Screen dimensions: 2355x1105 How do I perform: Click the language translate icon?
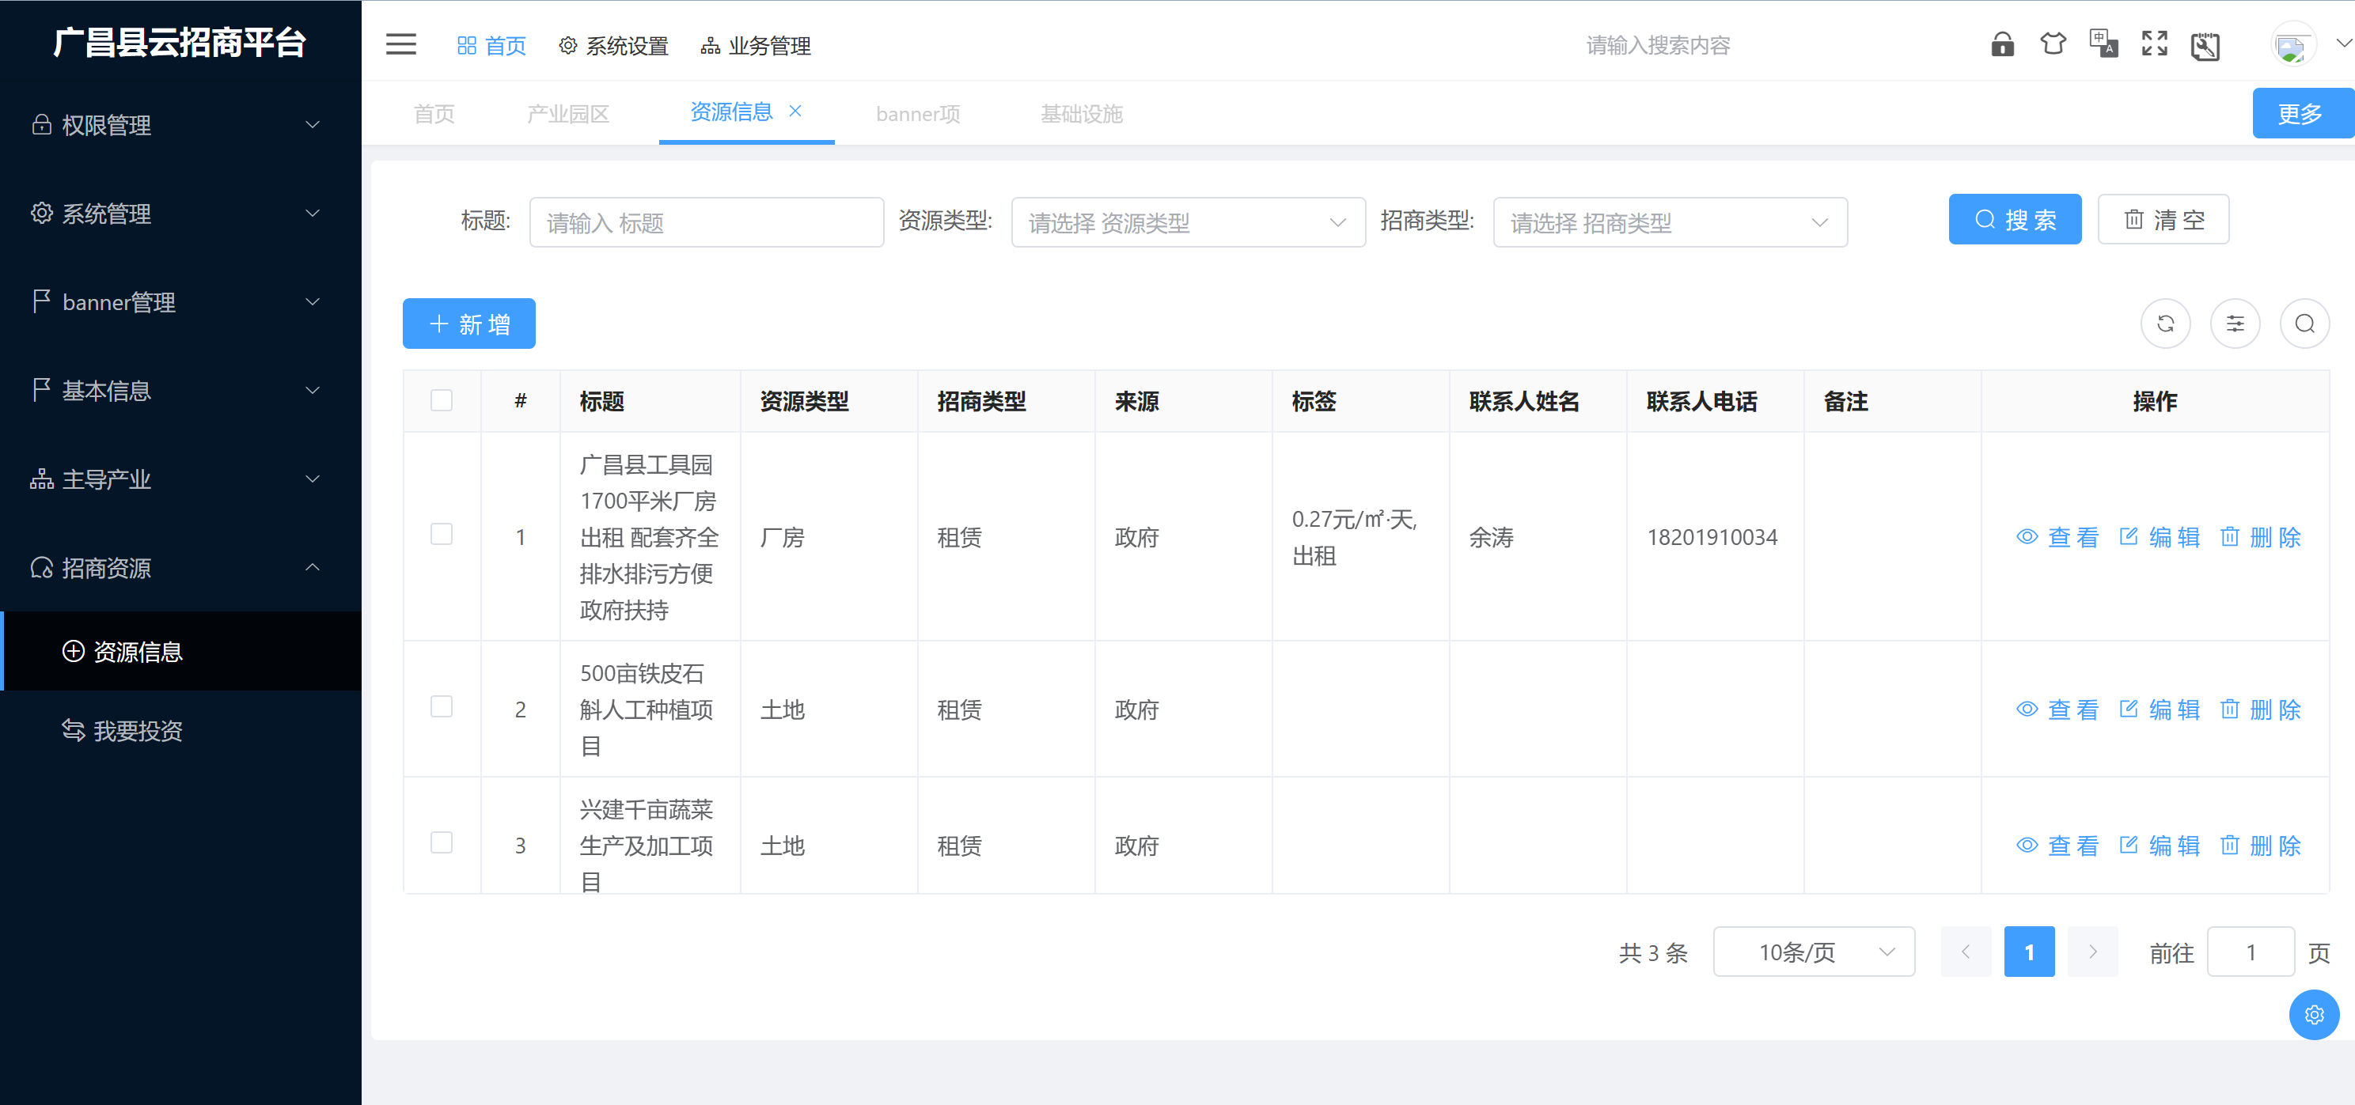click(x=2103, y=44)
